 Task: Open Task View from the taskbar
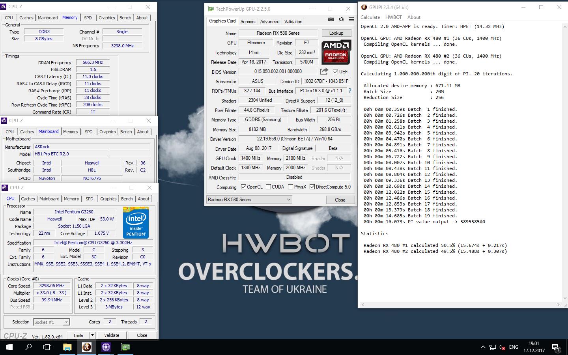pos(47,347)
